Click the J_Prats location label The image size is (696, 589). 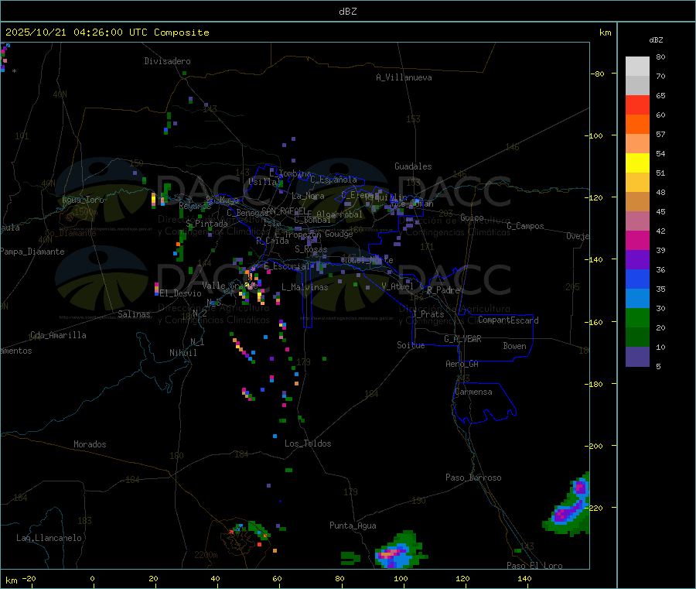click(x=428, y=314)
